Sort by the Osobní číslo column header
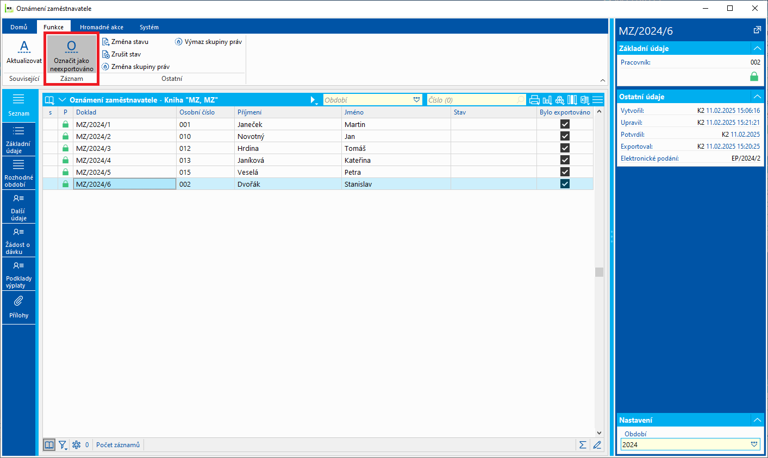The image size is (768, 458). click(205, 112)
